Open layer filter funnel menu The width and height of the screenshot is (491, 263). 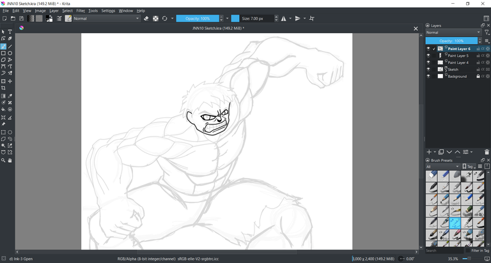pos(487,32)
